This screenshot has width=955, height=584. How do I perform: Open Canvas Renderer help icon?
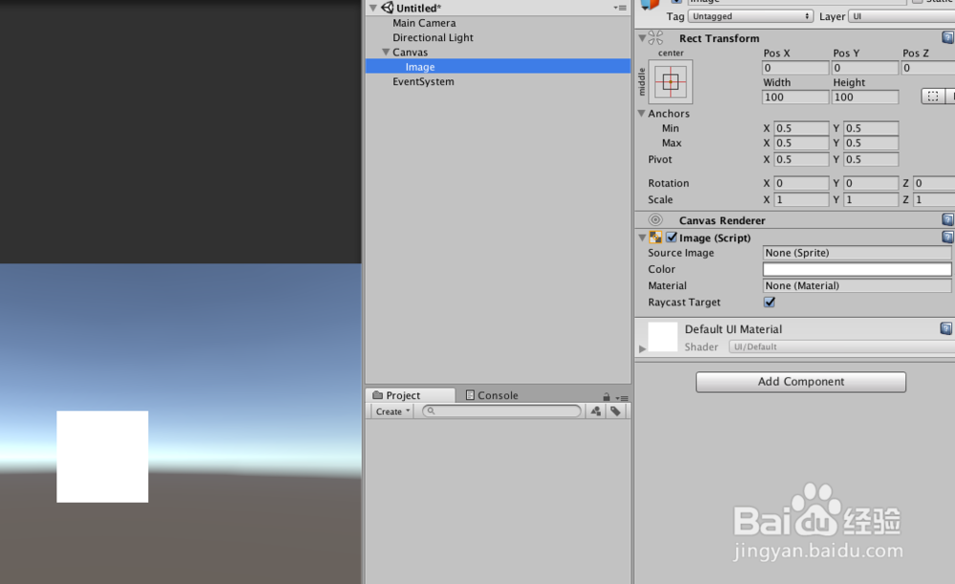pyautogui.click(x=947, y=219)
